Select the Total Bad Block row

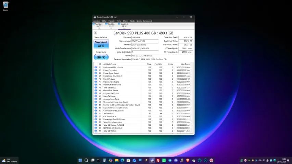(143, 87)
